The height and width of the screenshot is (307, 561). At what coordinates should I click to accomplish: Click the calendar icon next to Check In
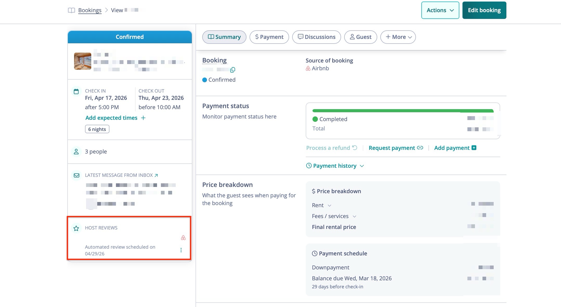click(76, 91)
